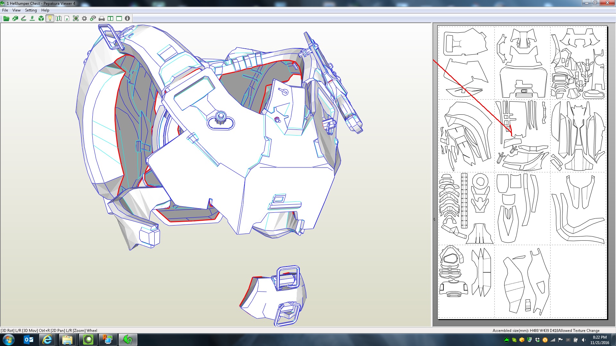Click the Open file folder icon
The height and width of the screenshot is (346, 616).
[6, 19]
